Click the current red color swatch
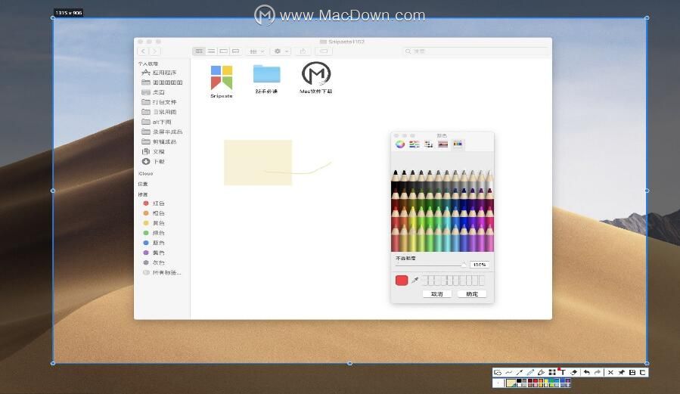Viewport: 680px width, 394px height. (x=402, y=281)
